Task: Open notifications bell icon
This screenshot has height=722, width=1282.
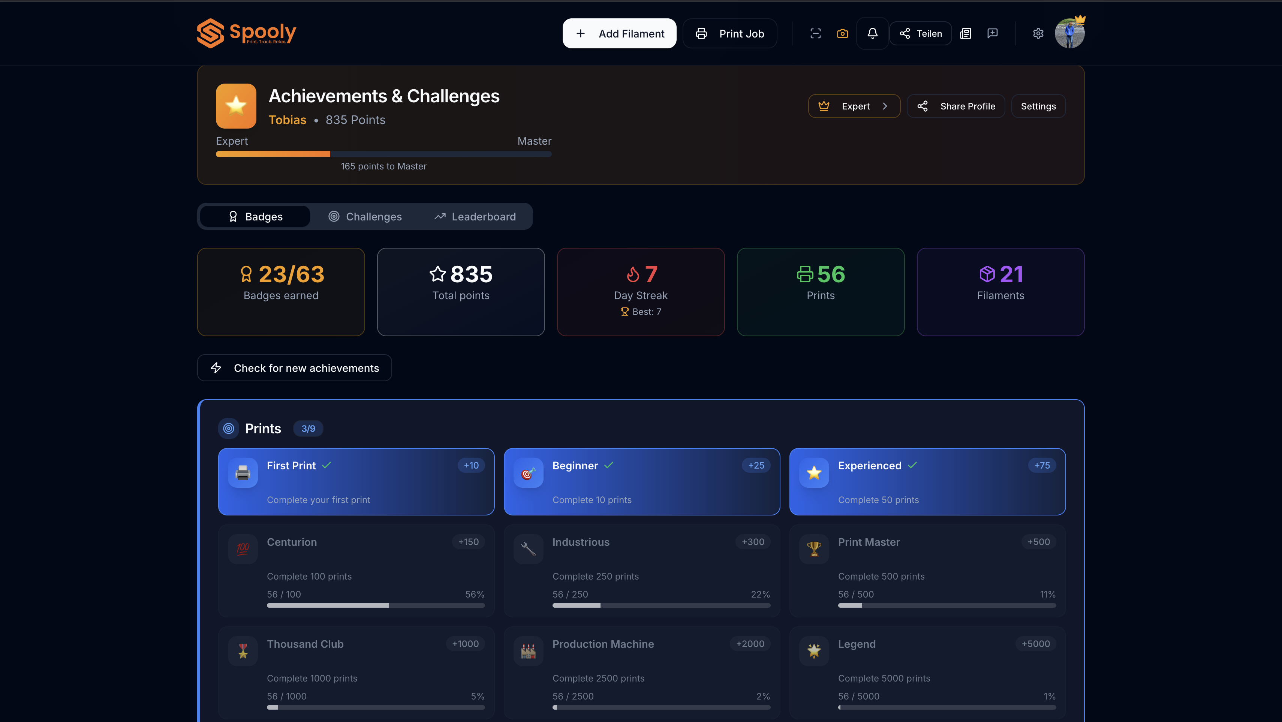Action: point(872,33)
